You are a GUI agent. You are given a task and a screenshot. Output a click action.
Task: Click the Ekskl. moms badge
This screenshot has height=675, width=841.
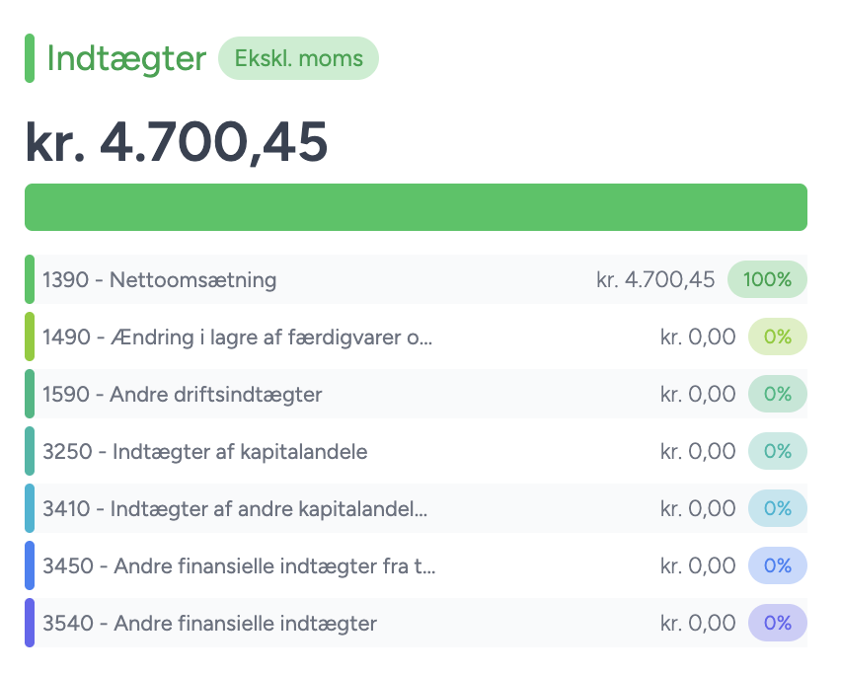pos(298,58)
